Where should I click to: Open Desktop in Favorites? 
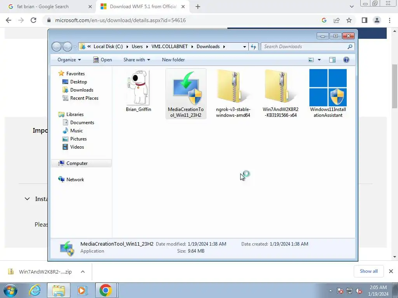coord(79,82)
